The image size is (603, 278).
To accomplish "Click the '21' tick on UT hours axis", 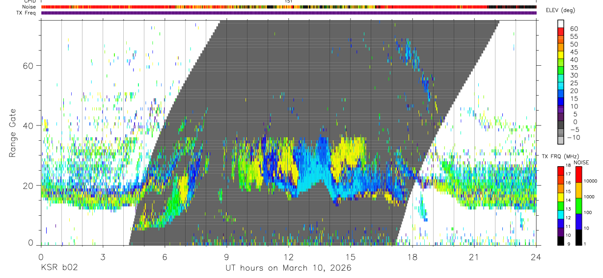I will coord(474,257).
